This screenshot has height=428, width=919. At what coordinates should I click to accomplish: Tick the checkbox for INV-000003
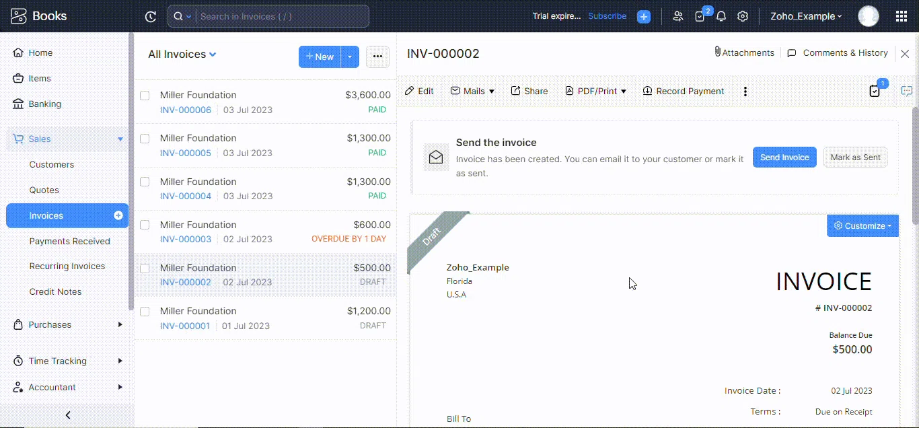tap(145, 225)
